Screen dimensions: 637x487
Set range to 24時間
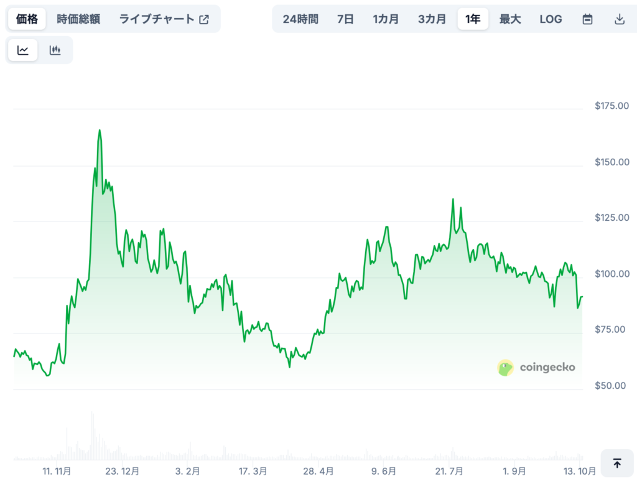click(x=300, y=19)
